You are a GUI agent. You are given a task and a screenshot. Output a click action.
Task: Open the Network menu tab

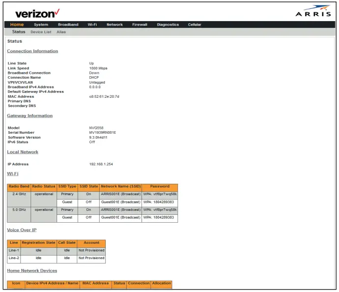tap(114, 25)
